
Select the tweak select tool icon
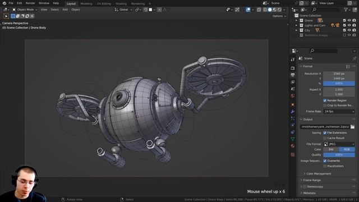click(6, 16)
